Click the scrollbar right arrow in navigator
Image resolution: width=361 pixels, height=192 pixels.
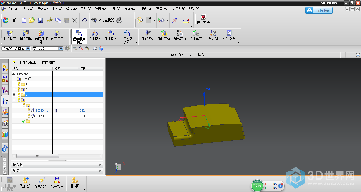[x=101, y=156]
